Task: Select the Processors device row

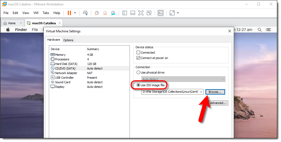Action: click(x=89, y=59)
